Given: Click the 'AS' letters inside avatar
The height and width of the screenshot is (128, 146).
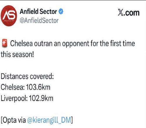Looking at the screenshot, I should (x=9, y=15).
